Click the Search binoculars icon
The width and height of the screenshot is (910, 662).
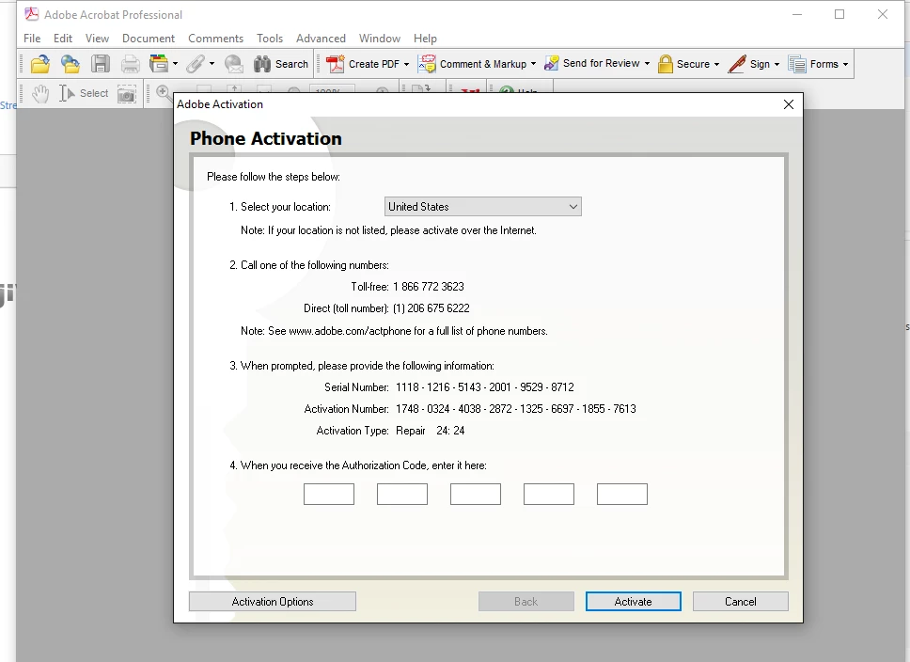(262, 64)
